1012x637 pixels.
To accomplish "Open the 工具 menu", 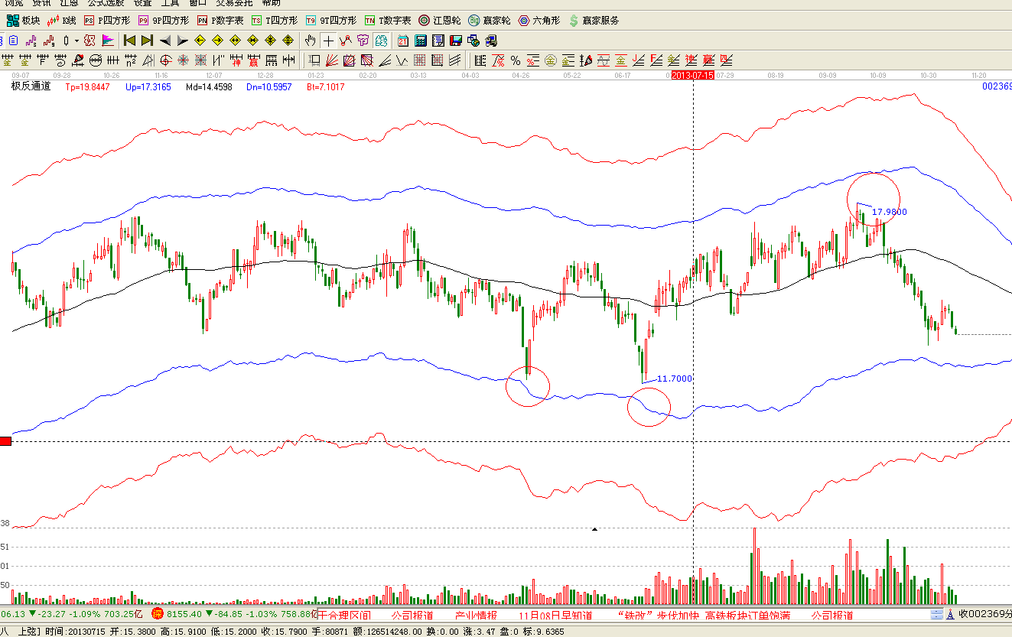I will 169,3.
